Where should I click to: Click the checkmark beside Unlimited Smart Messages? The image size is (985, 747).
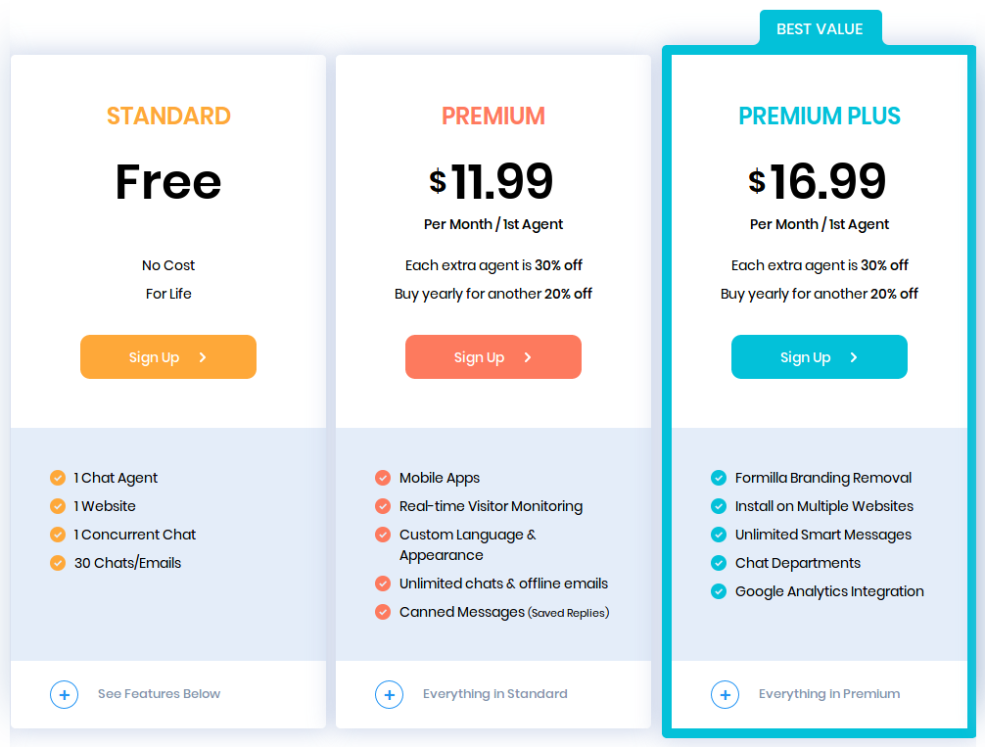pos(718,535)
